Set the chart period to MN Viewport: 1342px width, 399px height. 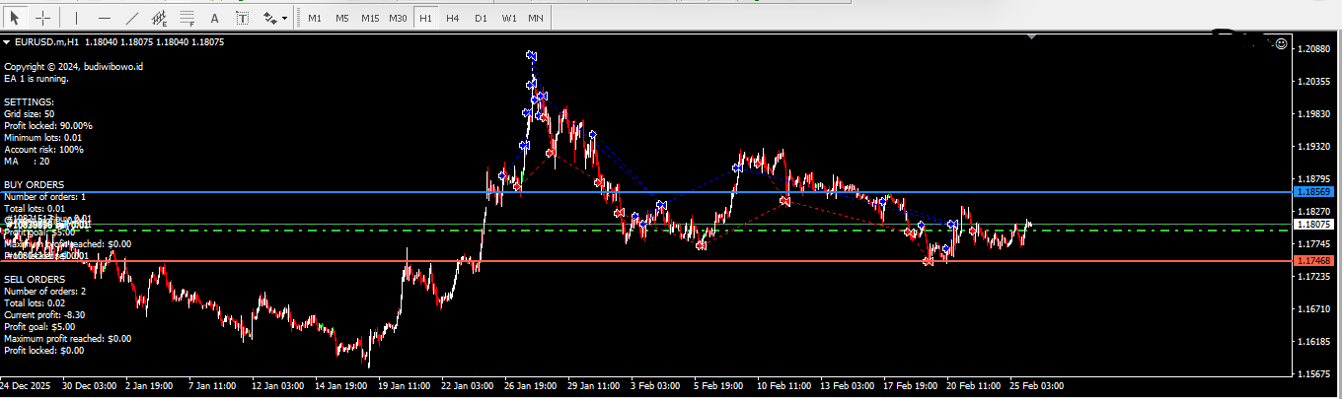click(x=536, y=18)
